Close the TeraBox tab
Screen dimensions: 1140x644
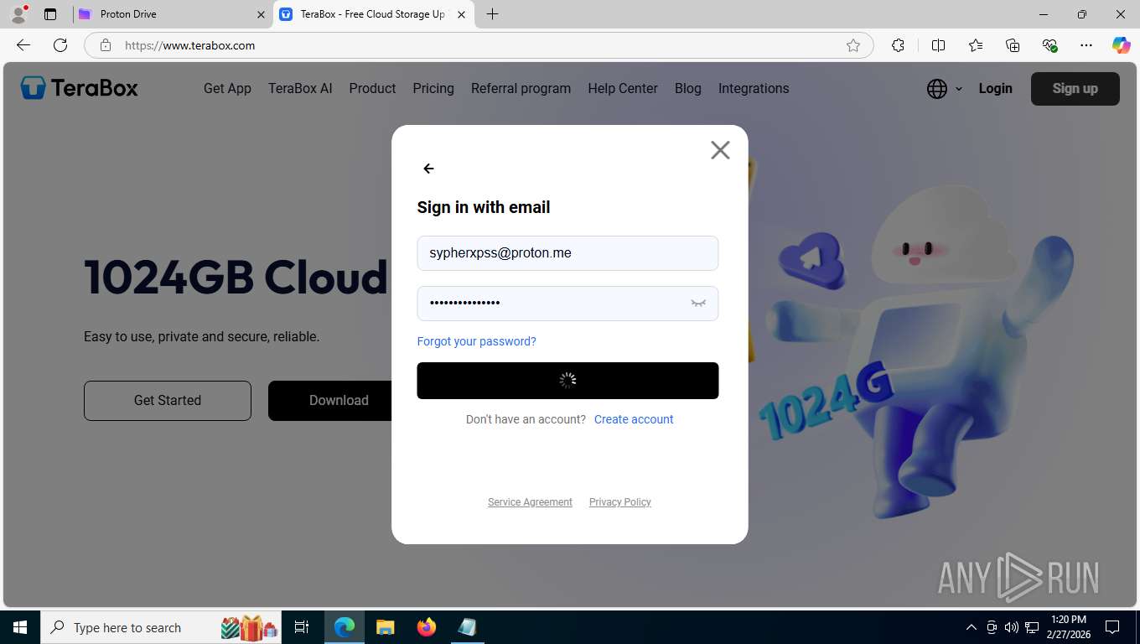(461, 14)
